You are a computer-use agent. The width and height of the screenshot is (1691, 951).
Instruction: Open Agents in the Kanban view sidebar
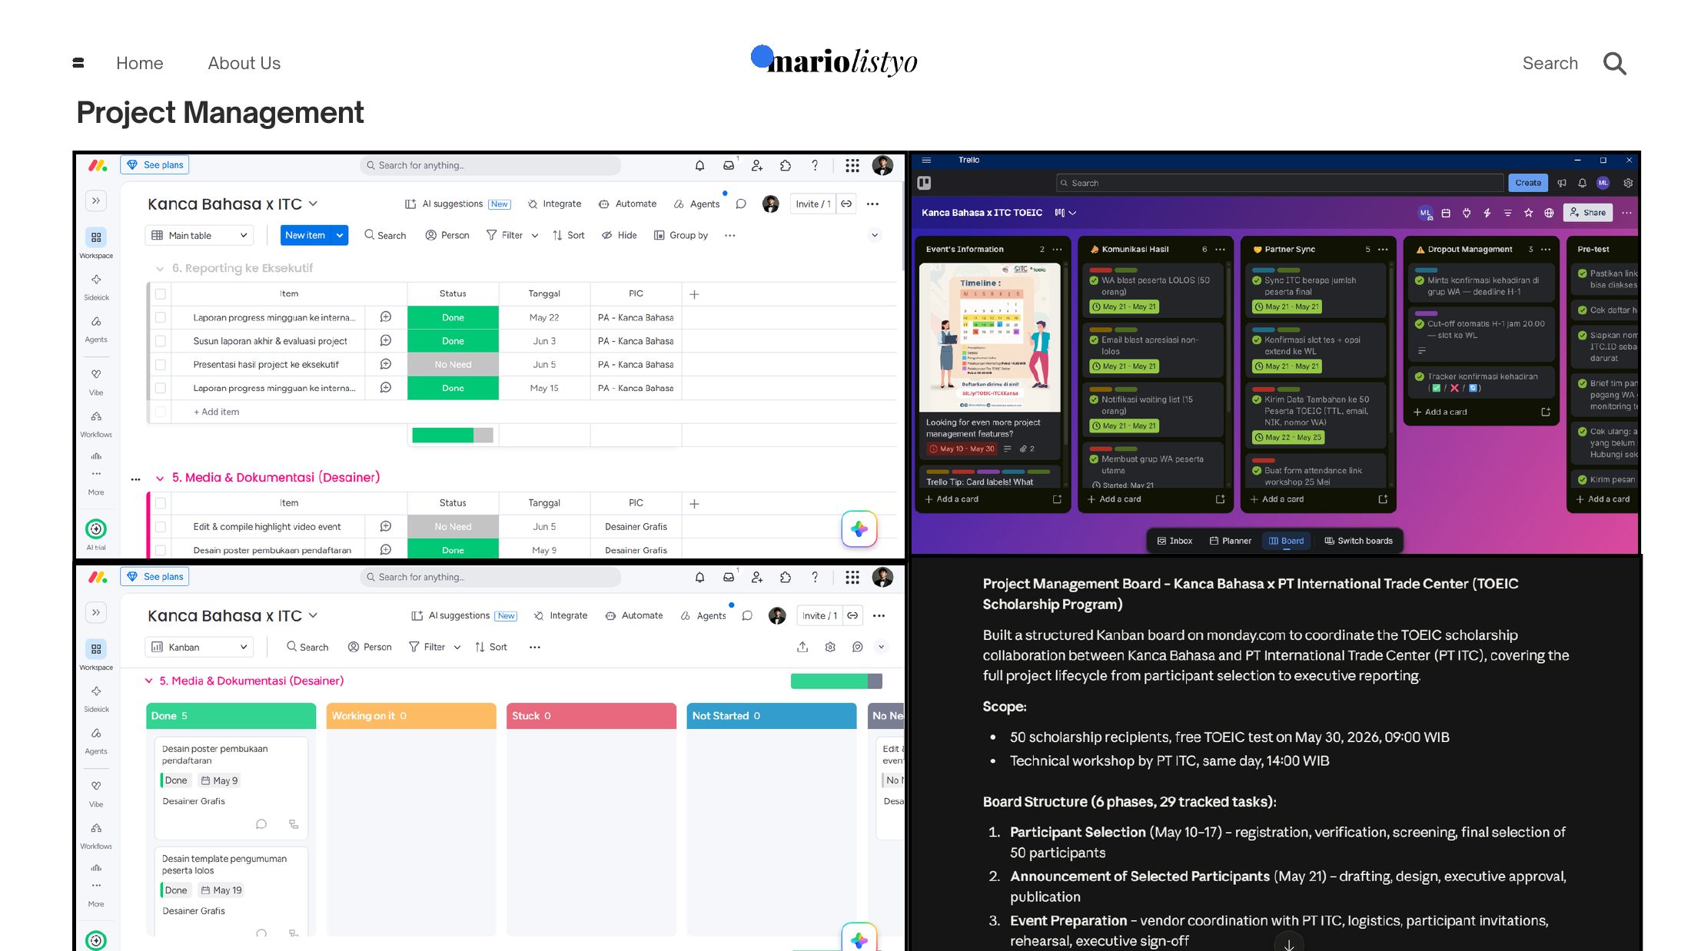click(x=96, y=740)
